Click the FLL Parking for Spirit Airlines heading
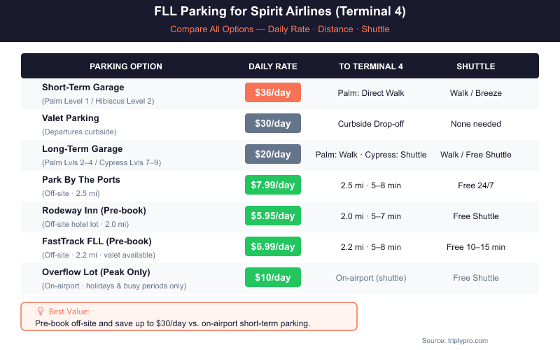This screenshot has width=560, height=350. (280, 12)
